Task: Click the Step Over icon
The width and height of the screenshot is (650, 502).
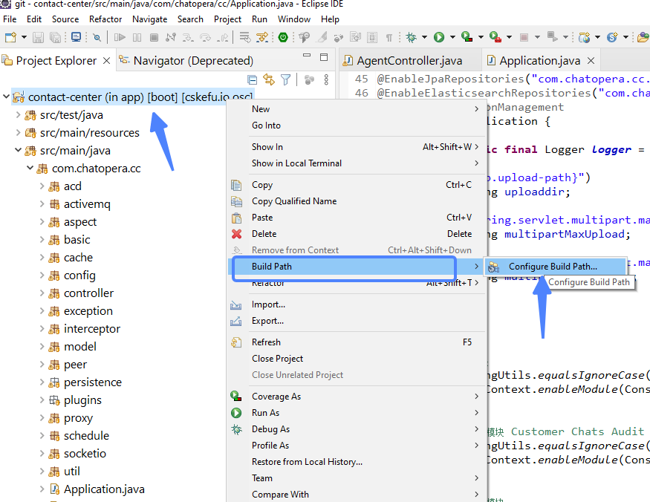Action: click(x=205, y=37)
